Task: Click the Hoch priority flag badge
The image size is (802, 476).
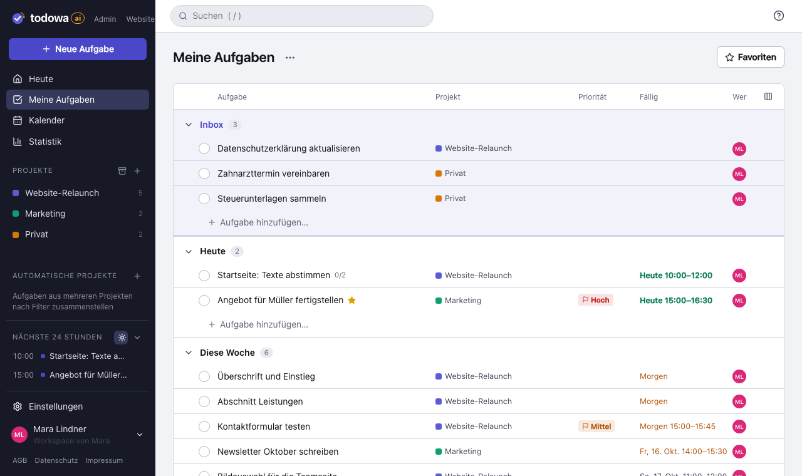Action: pyautogui.click(x=596, y=300)
